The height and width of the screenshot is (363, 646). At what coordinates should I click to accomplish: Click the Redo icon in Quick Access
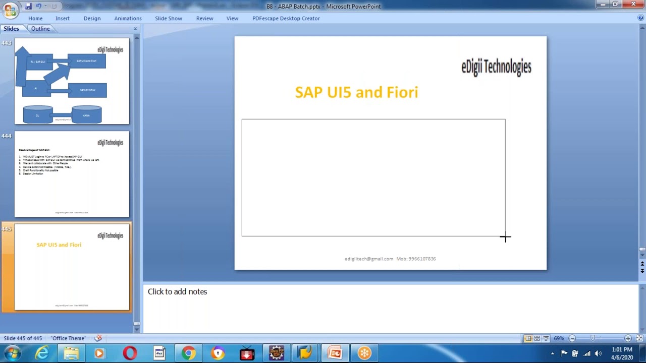click(53, 6)
